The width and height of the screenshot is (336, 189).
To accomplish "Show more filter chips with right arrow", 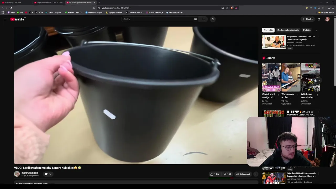I will point(316,30).
